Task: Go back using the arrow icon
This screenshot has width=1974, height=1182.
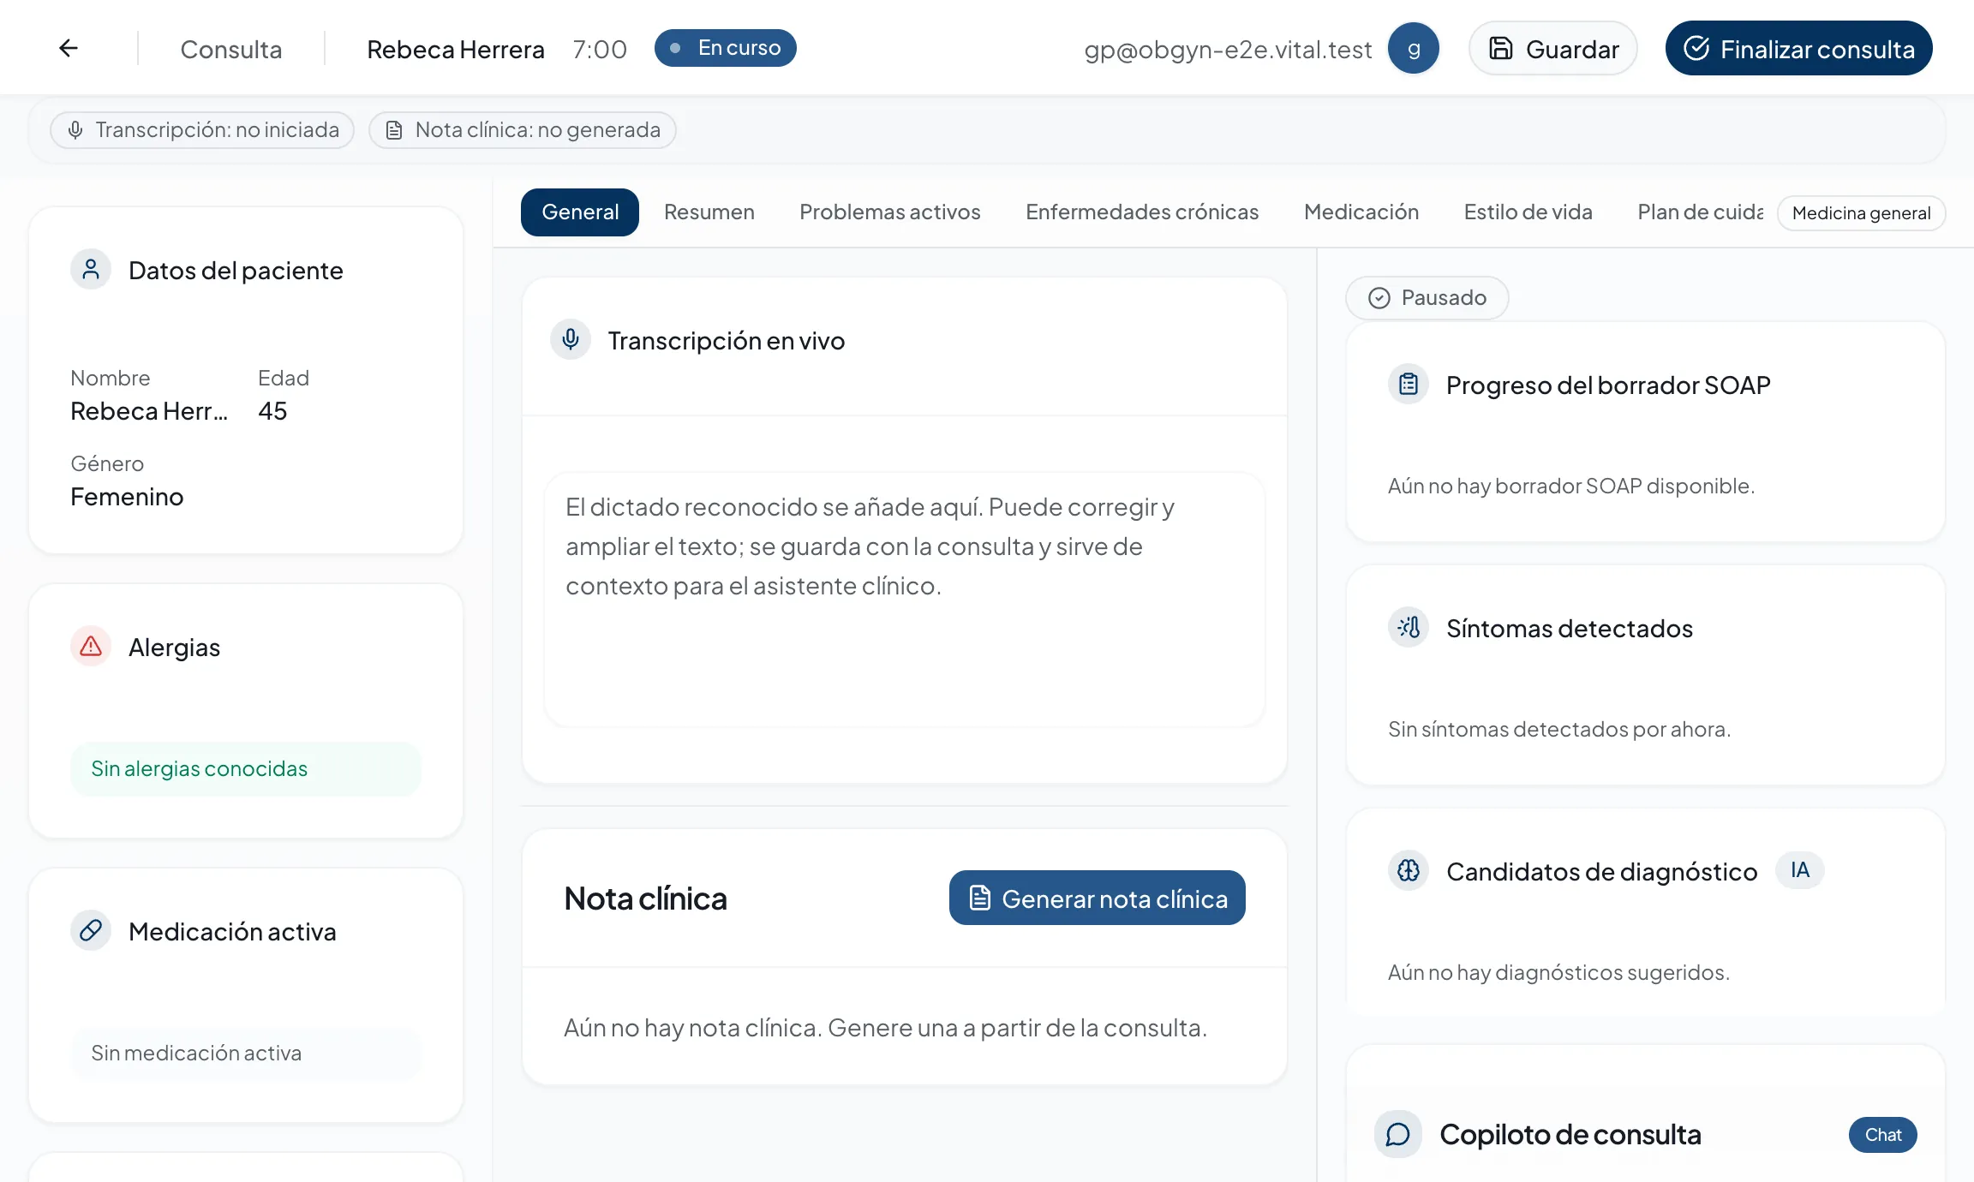Action: [x=69, y=48]
